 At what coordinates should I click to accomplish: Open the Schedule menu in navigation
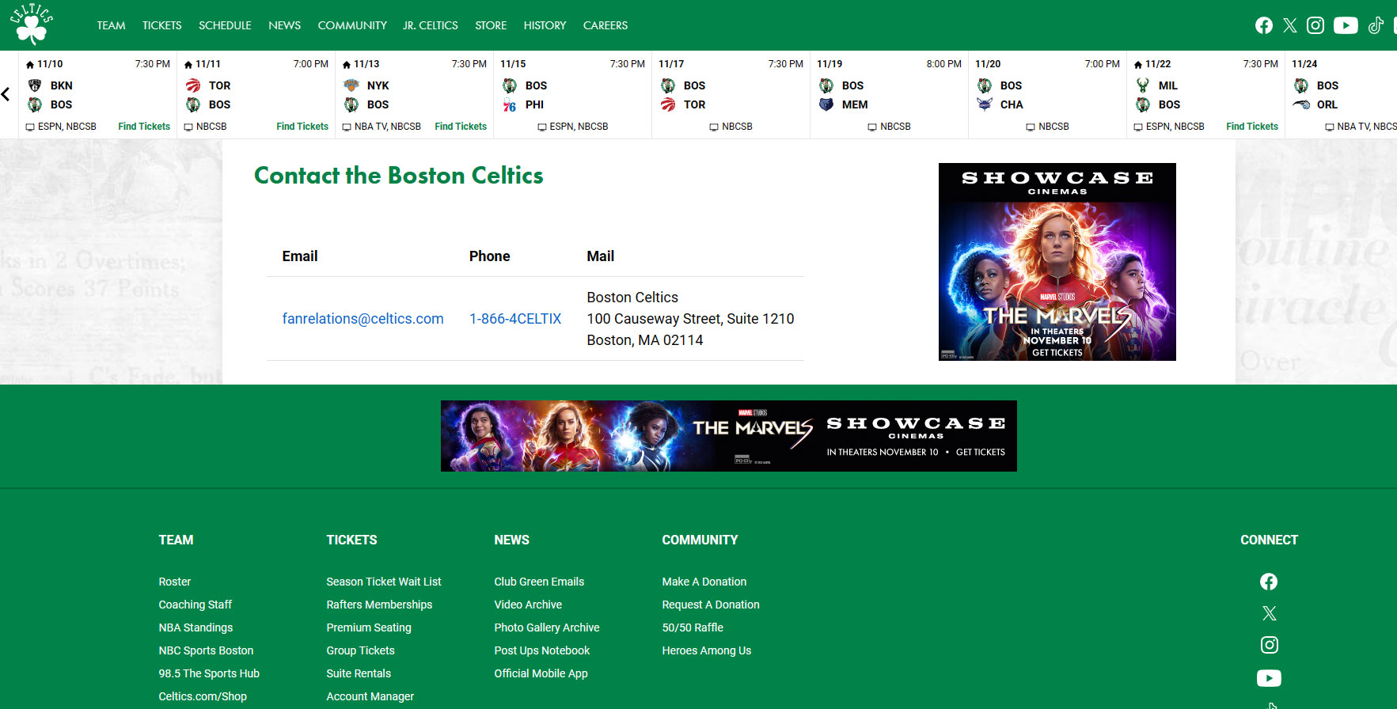click(x=225, y=25)
